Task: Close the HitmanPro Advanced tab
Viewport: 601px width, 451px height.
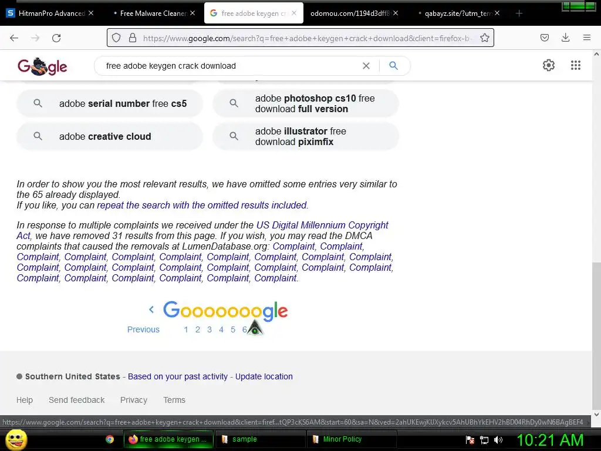Action: click(x=91, y=13)
